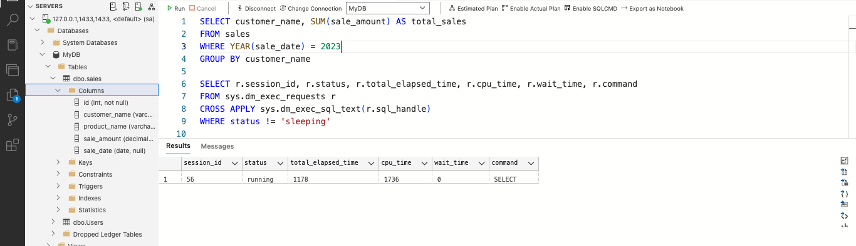This screenshot has width=856, height=246.
Task: Save results as CSV icon
Action: tap(844, 172)
